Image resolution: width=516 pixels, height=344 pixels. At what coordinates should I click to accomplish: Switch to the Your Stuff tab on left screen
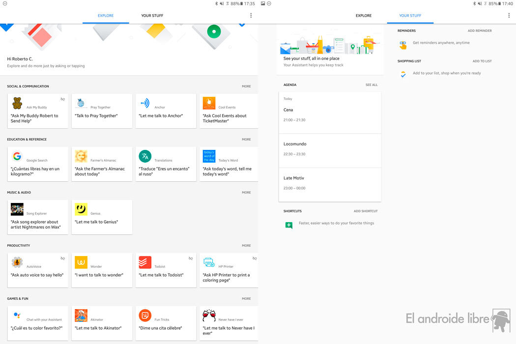click(x=152, y=16)
